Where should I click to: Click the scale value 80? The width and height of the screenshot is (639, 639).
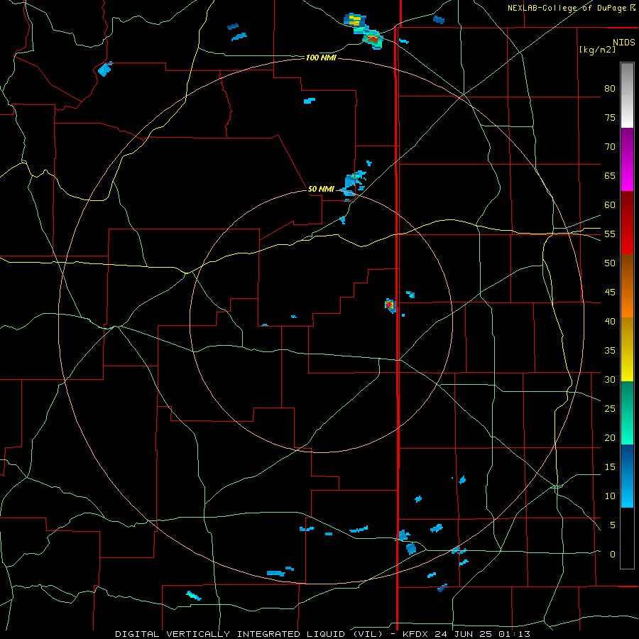point(610,89)
